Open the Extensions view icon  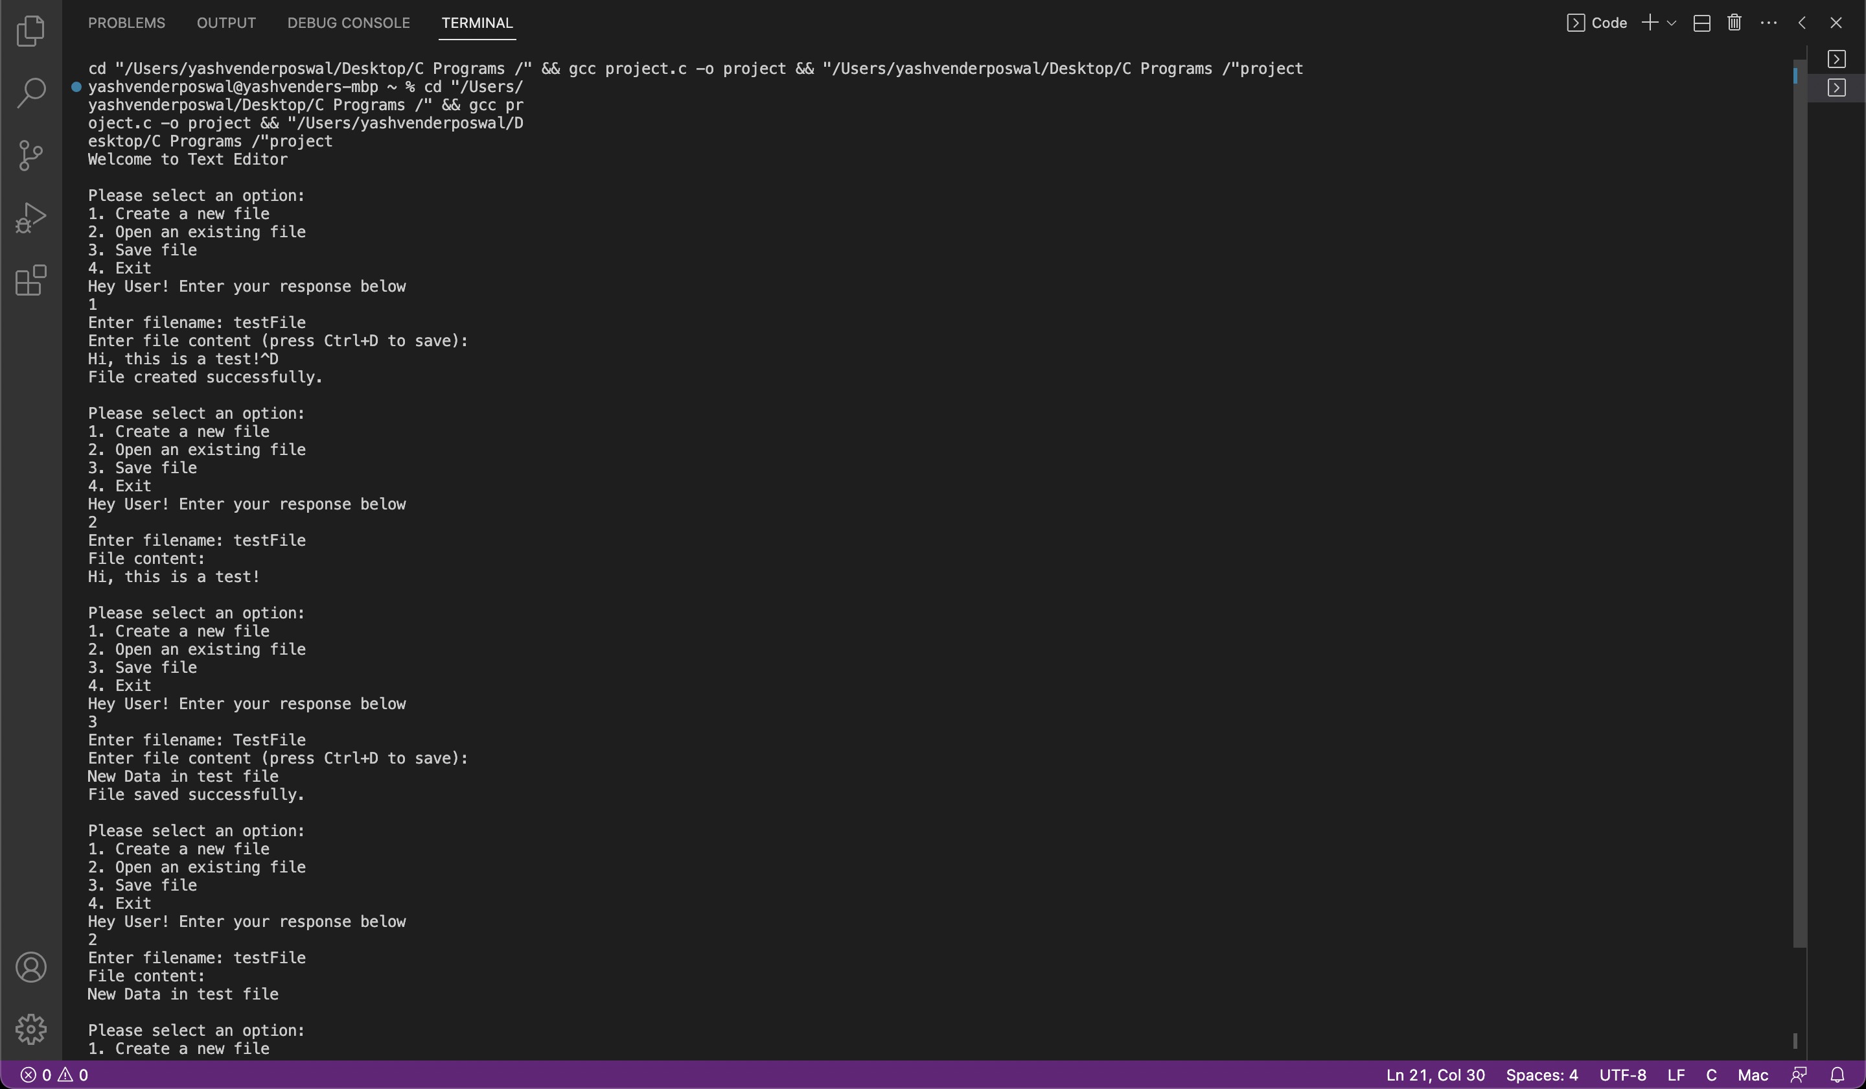[x=30, y=281]
